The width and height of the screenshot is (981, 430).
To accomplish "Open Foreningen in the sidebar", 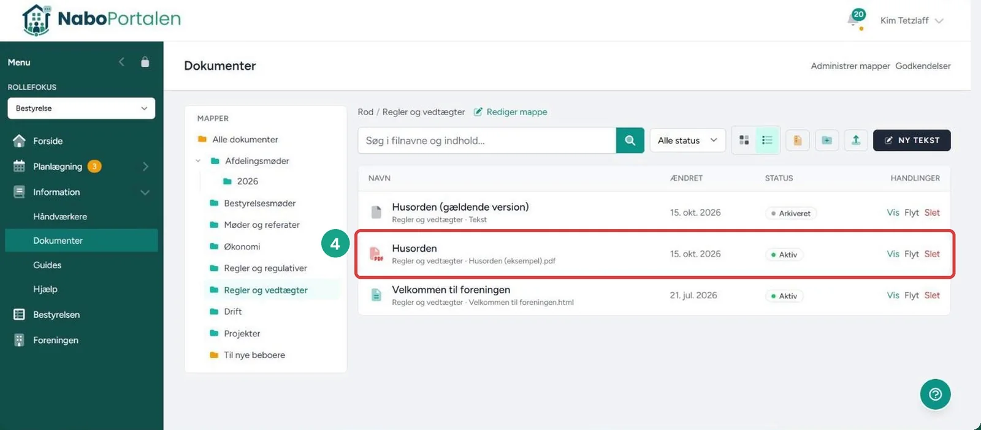I will pos(56,340).
